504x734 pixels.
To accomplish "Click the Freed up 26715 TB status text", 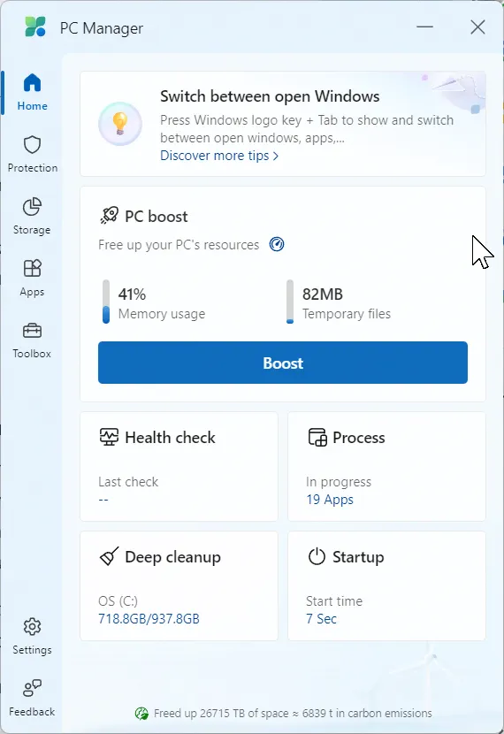I will click(x=293, y=714).
